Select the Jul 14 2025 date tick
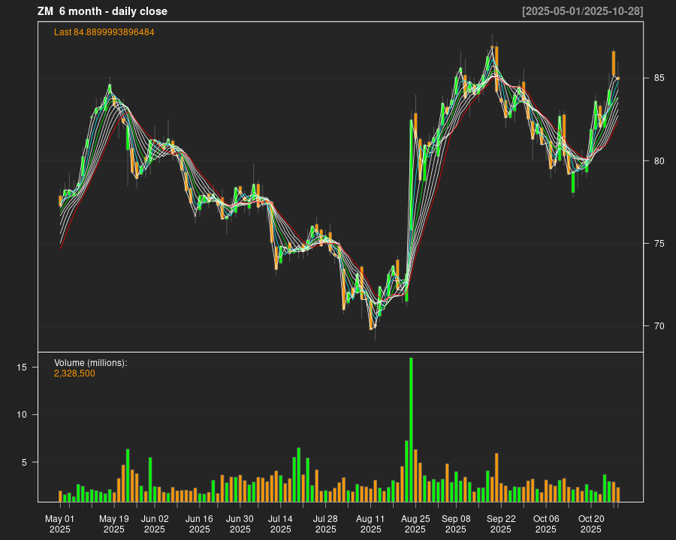This screenshot has height=540, width=676. pos(281,523)
